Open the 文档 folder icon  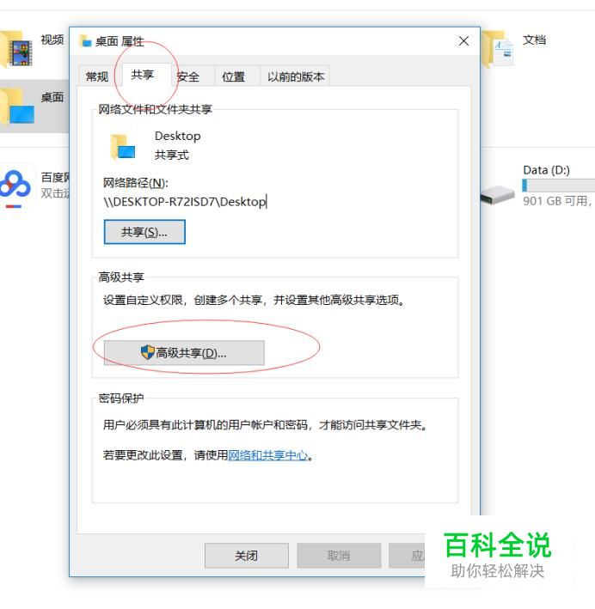click(497, 49)
